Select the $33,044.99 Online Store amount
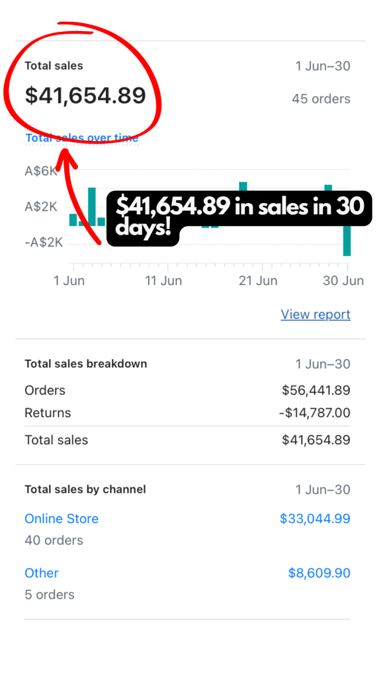The height and width of the screenshot is (677, 381). click(315, 518)
